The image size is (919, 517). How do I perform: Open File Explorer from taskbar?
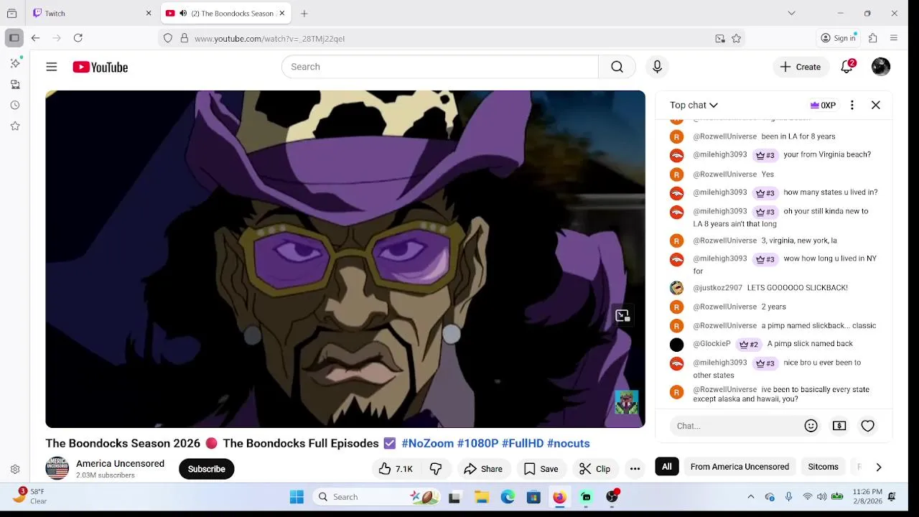pyautogui.click(x=482, y=497)
